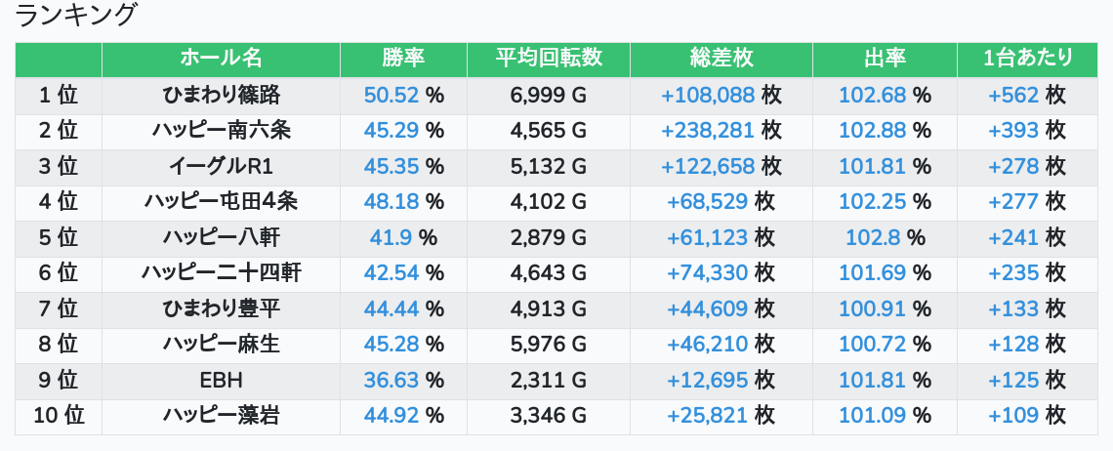Click the ハッピー二十四軒 hall name
1113x451 pixels.
click(221, 272)
